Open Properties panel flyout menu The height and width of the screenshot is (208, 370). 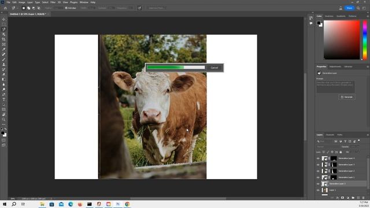[368, 67]
